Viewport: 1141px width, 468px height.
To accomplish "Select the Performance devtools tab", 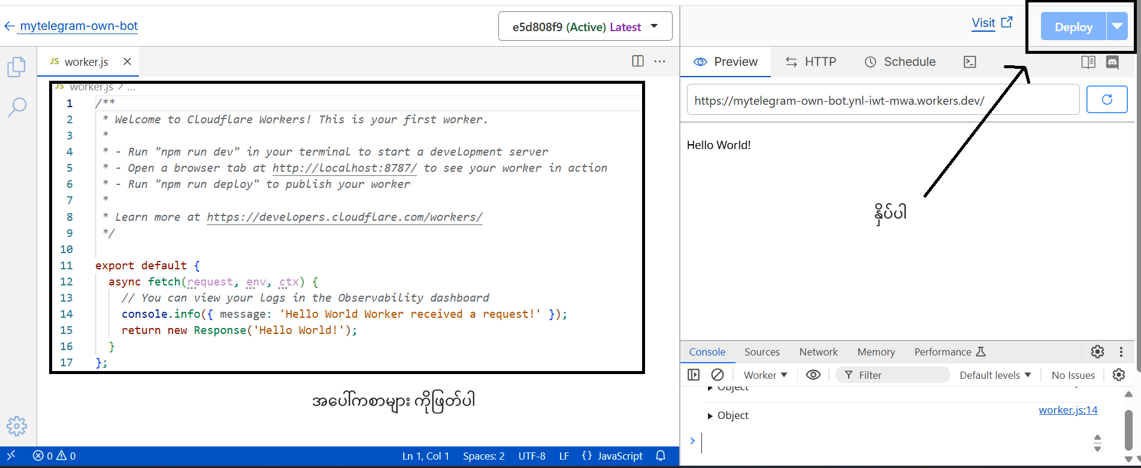I will tap(949, 352).
